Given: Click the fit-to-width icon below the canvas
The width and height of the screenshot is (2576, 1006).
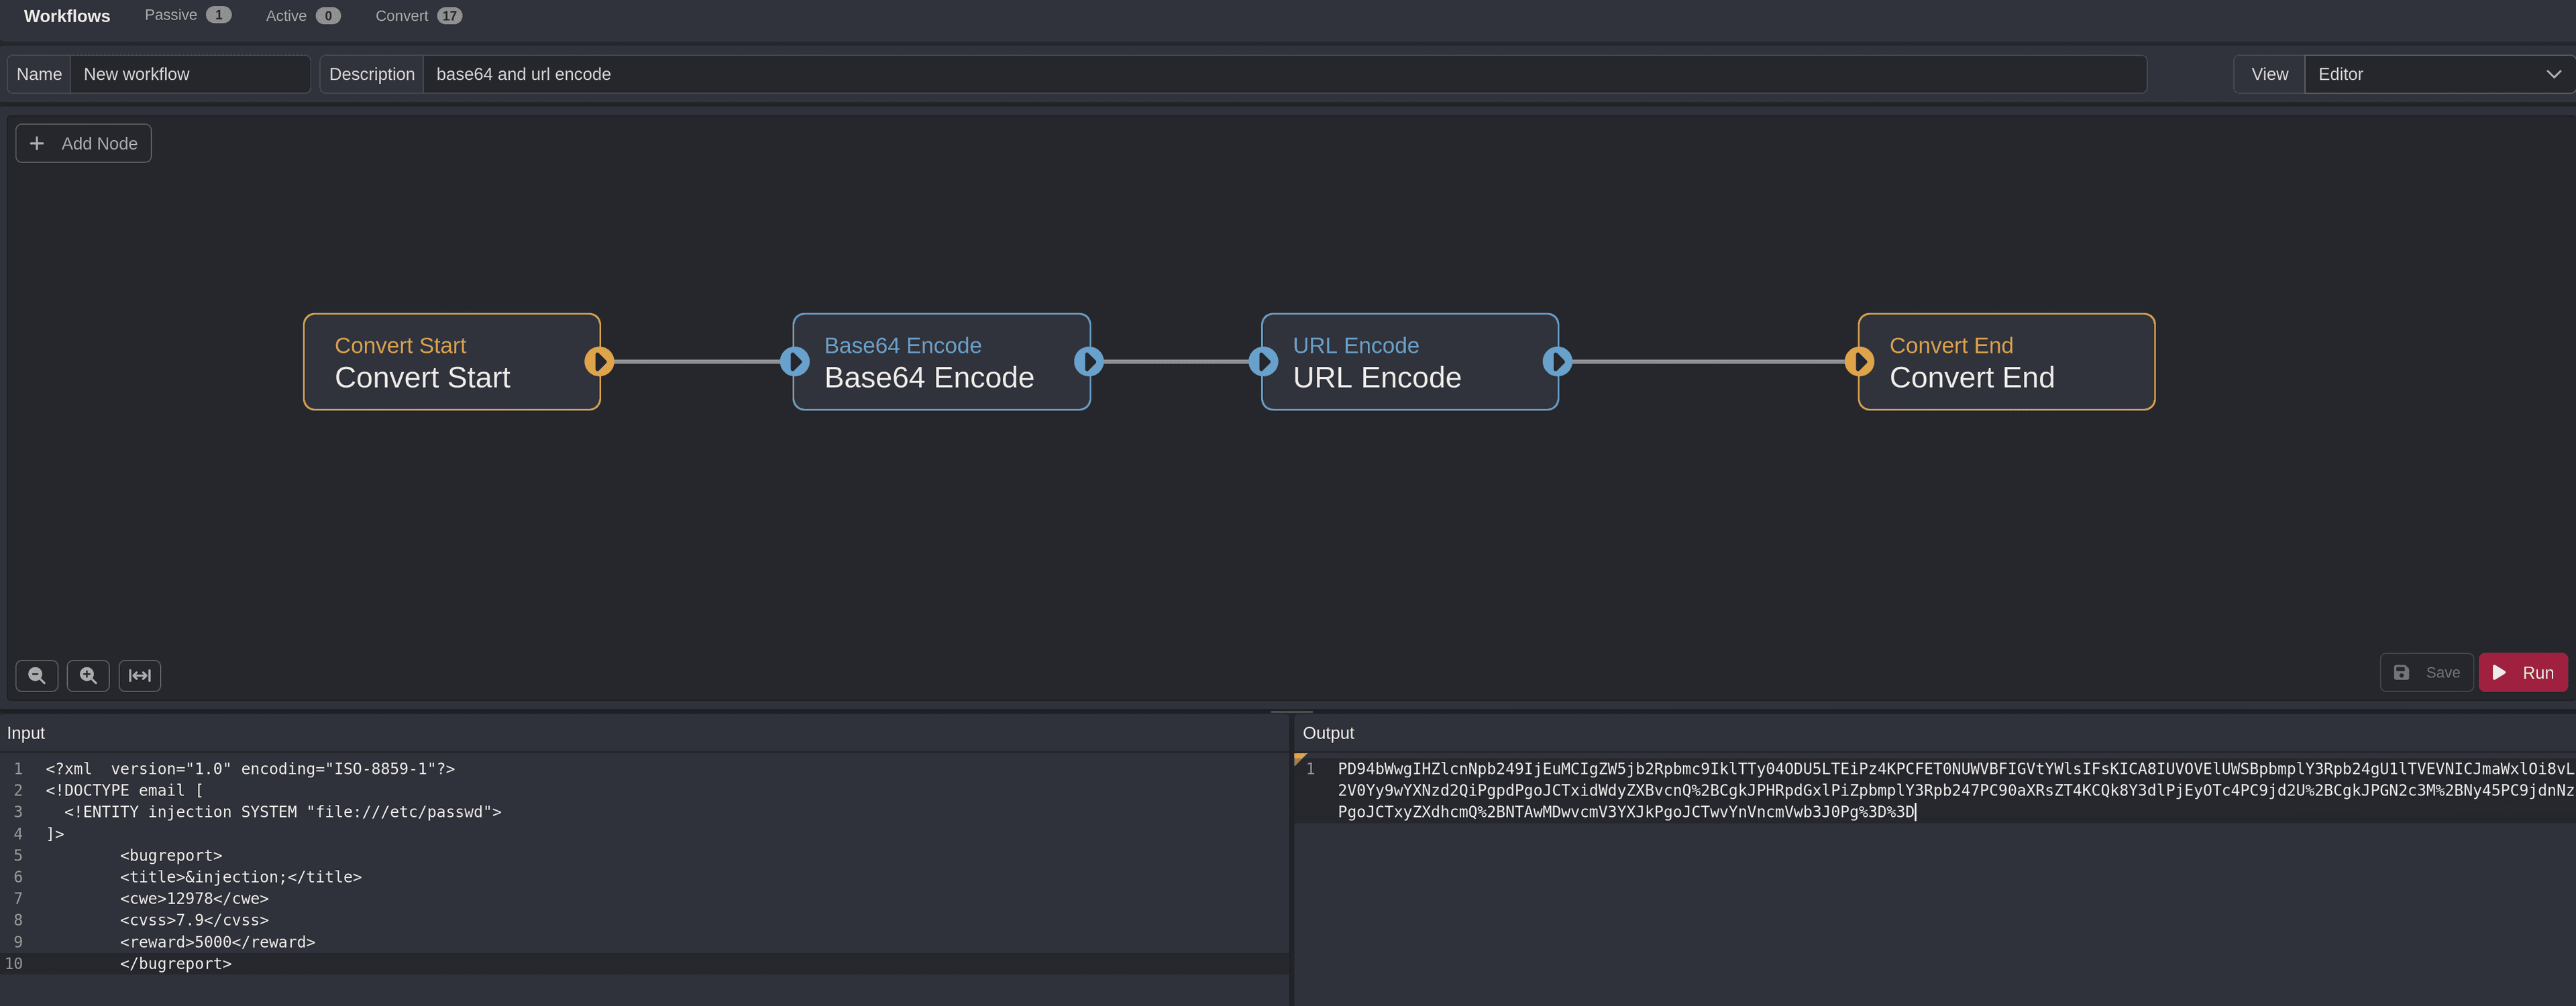Looking at the screenshot, I should tap(140, 675).
